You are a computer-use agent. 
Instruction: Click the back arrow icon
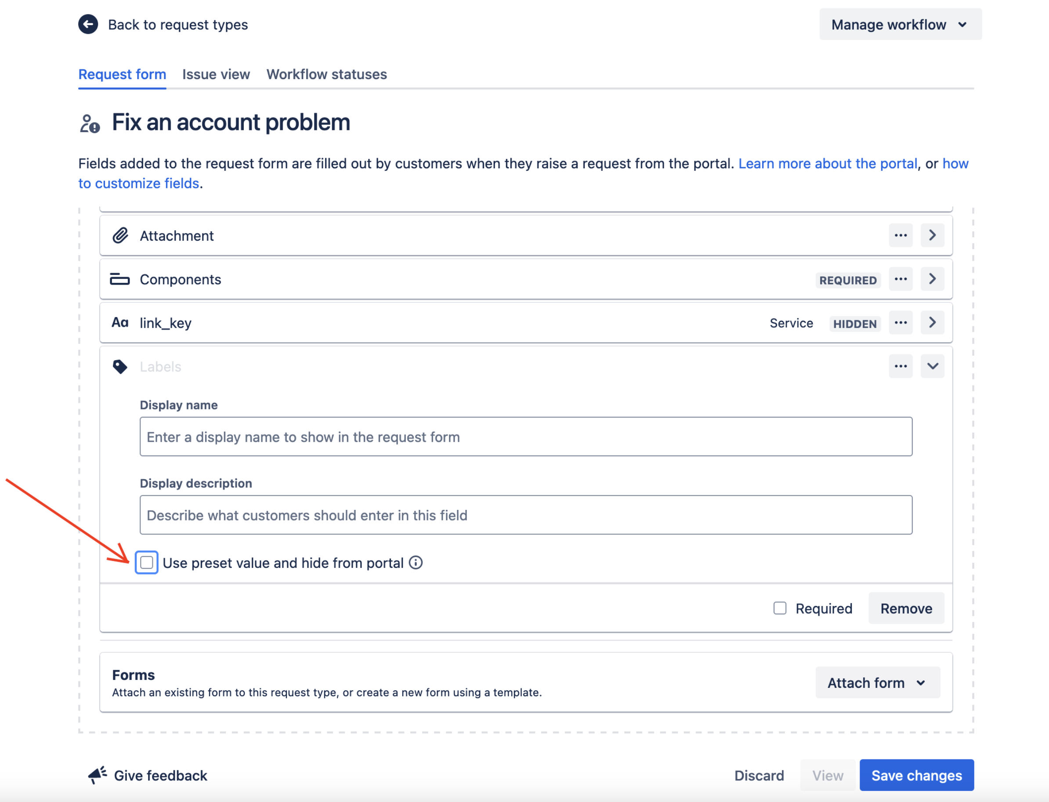tap(88, 24)
